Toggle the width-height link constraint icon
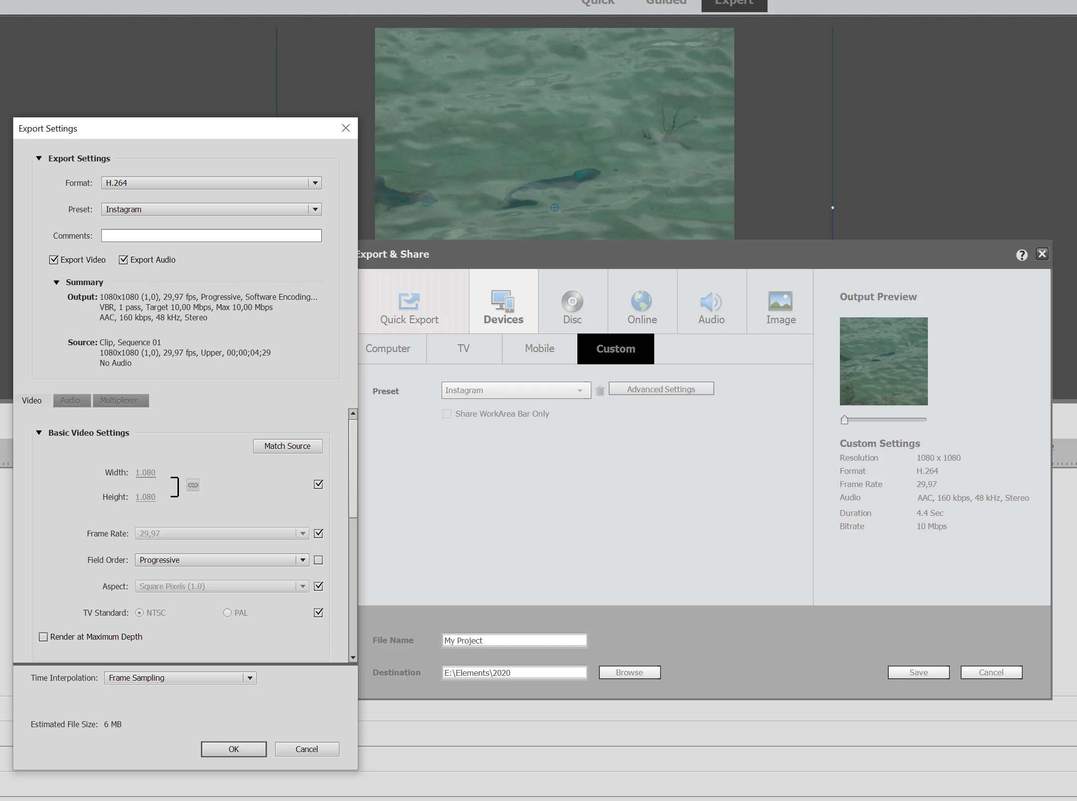This screenshot has height=801, width=1077. tap(193, 485)
